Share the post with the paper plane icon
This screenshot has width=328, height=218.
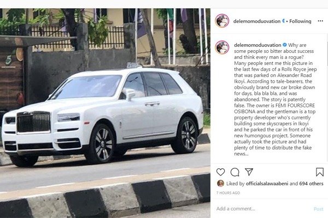(249, 172)
